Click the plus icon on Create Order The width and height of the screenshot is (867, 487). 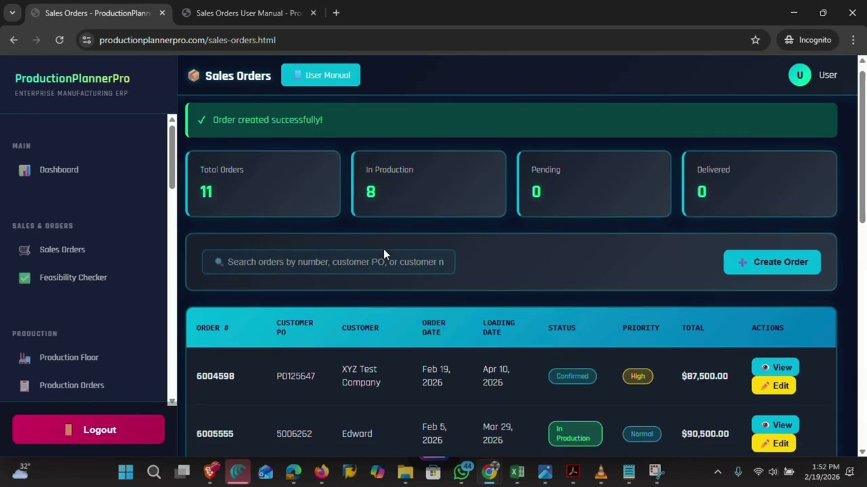point(742,262)
